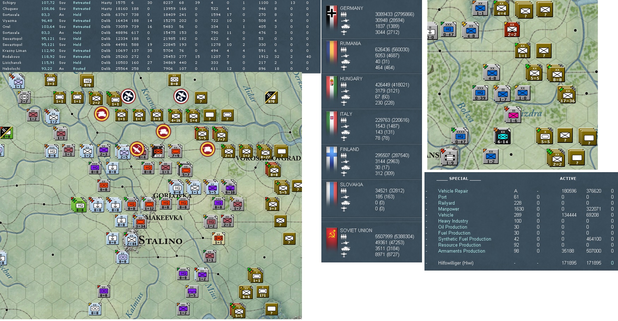Click the 6=6 Soviet infantry counter

point(246,292)
